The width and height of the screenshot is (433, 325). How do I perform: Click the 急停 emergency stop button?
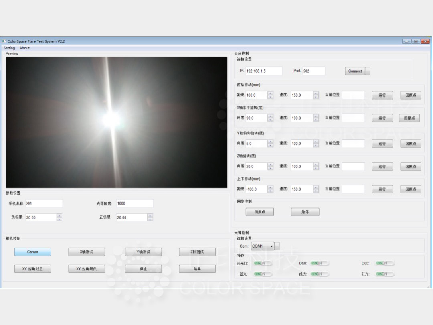click(x=305, y=212)
